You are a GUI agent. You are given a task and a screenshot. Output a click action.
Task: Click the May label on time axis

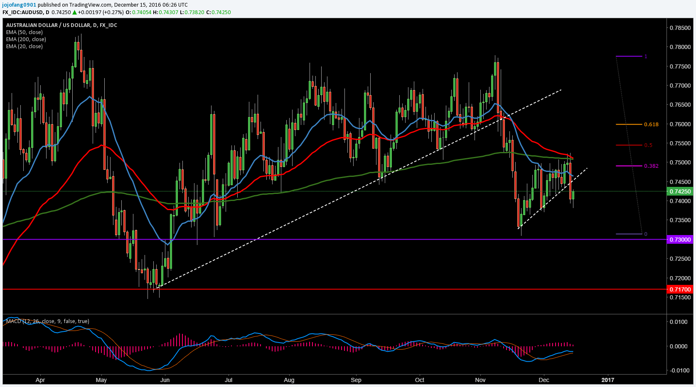click(101, 380)
